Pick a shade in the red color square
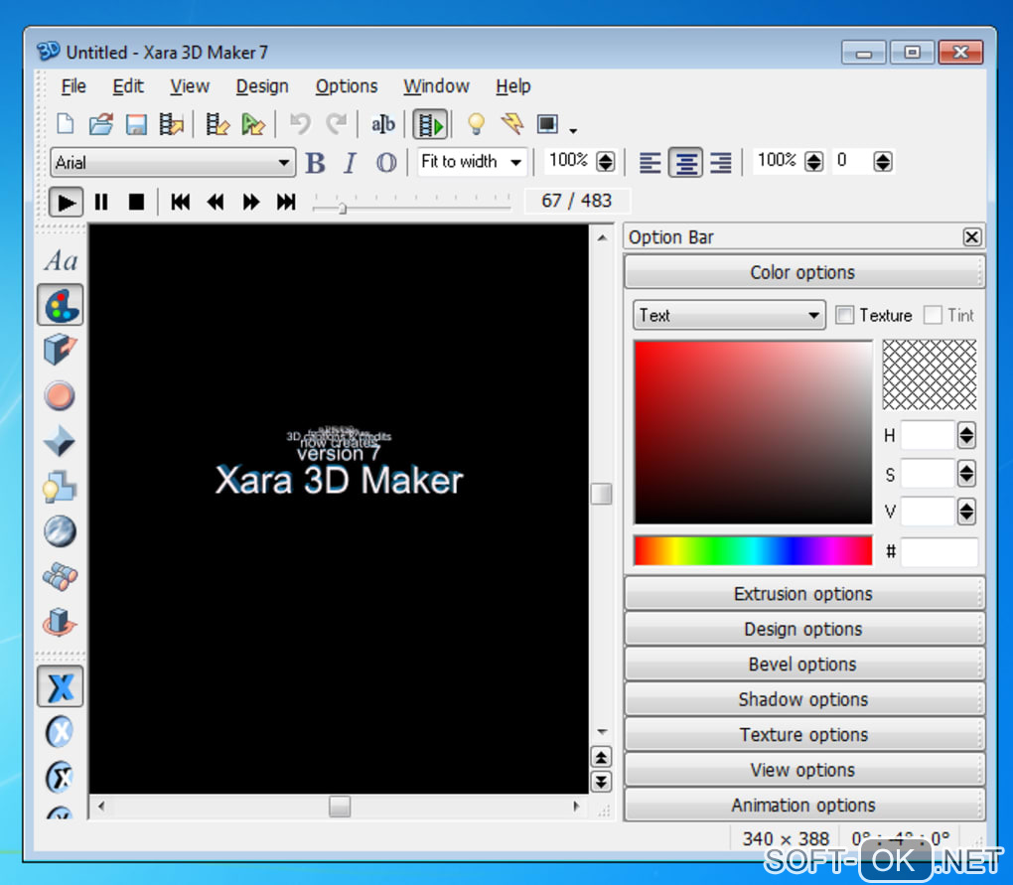 (x=753, y=432)
